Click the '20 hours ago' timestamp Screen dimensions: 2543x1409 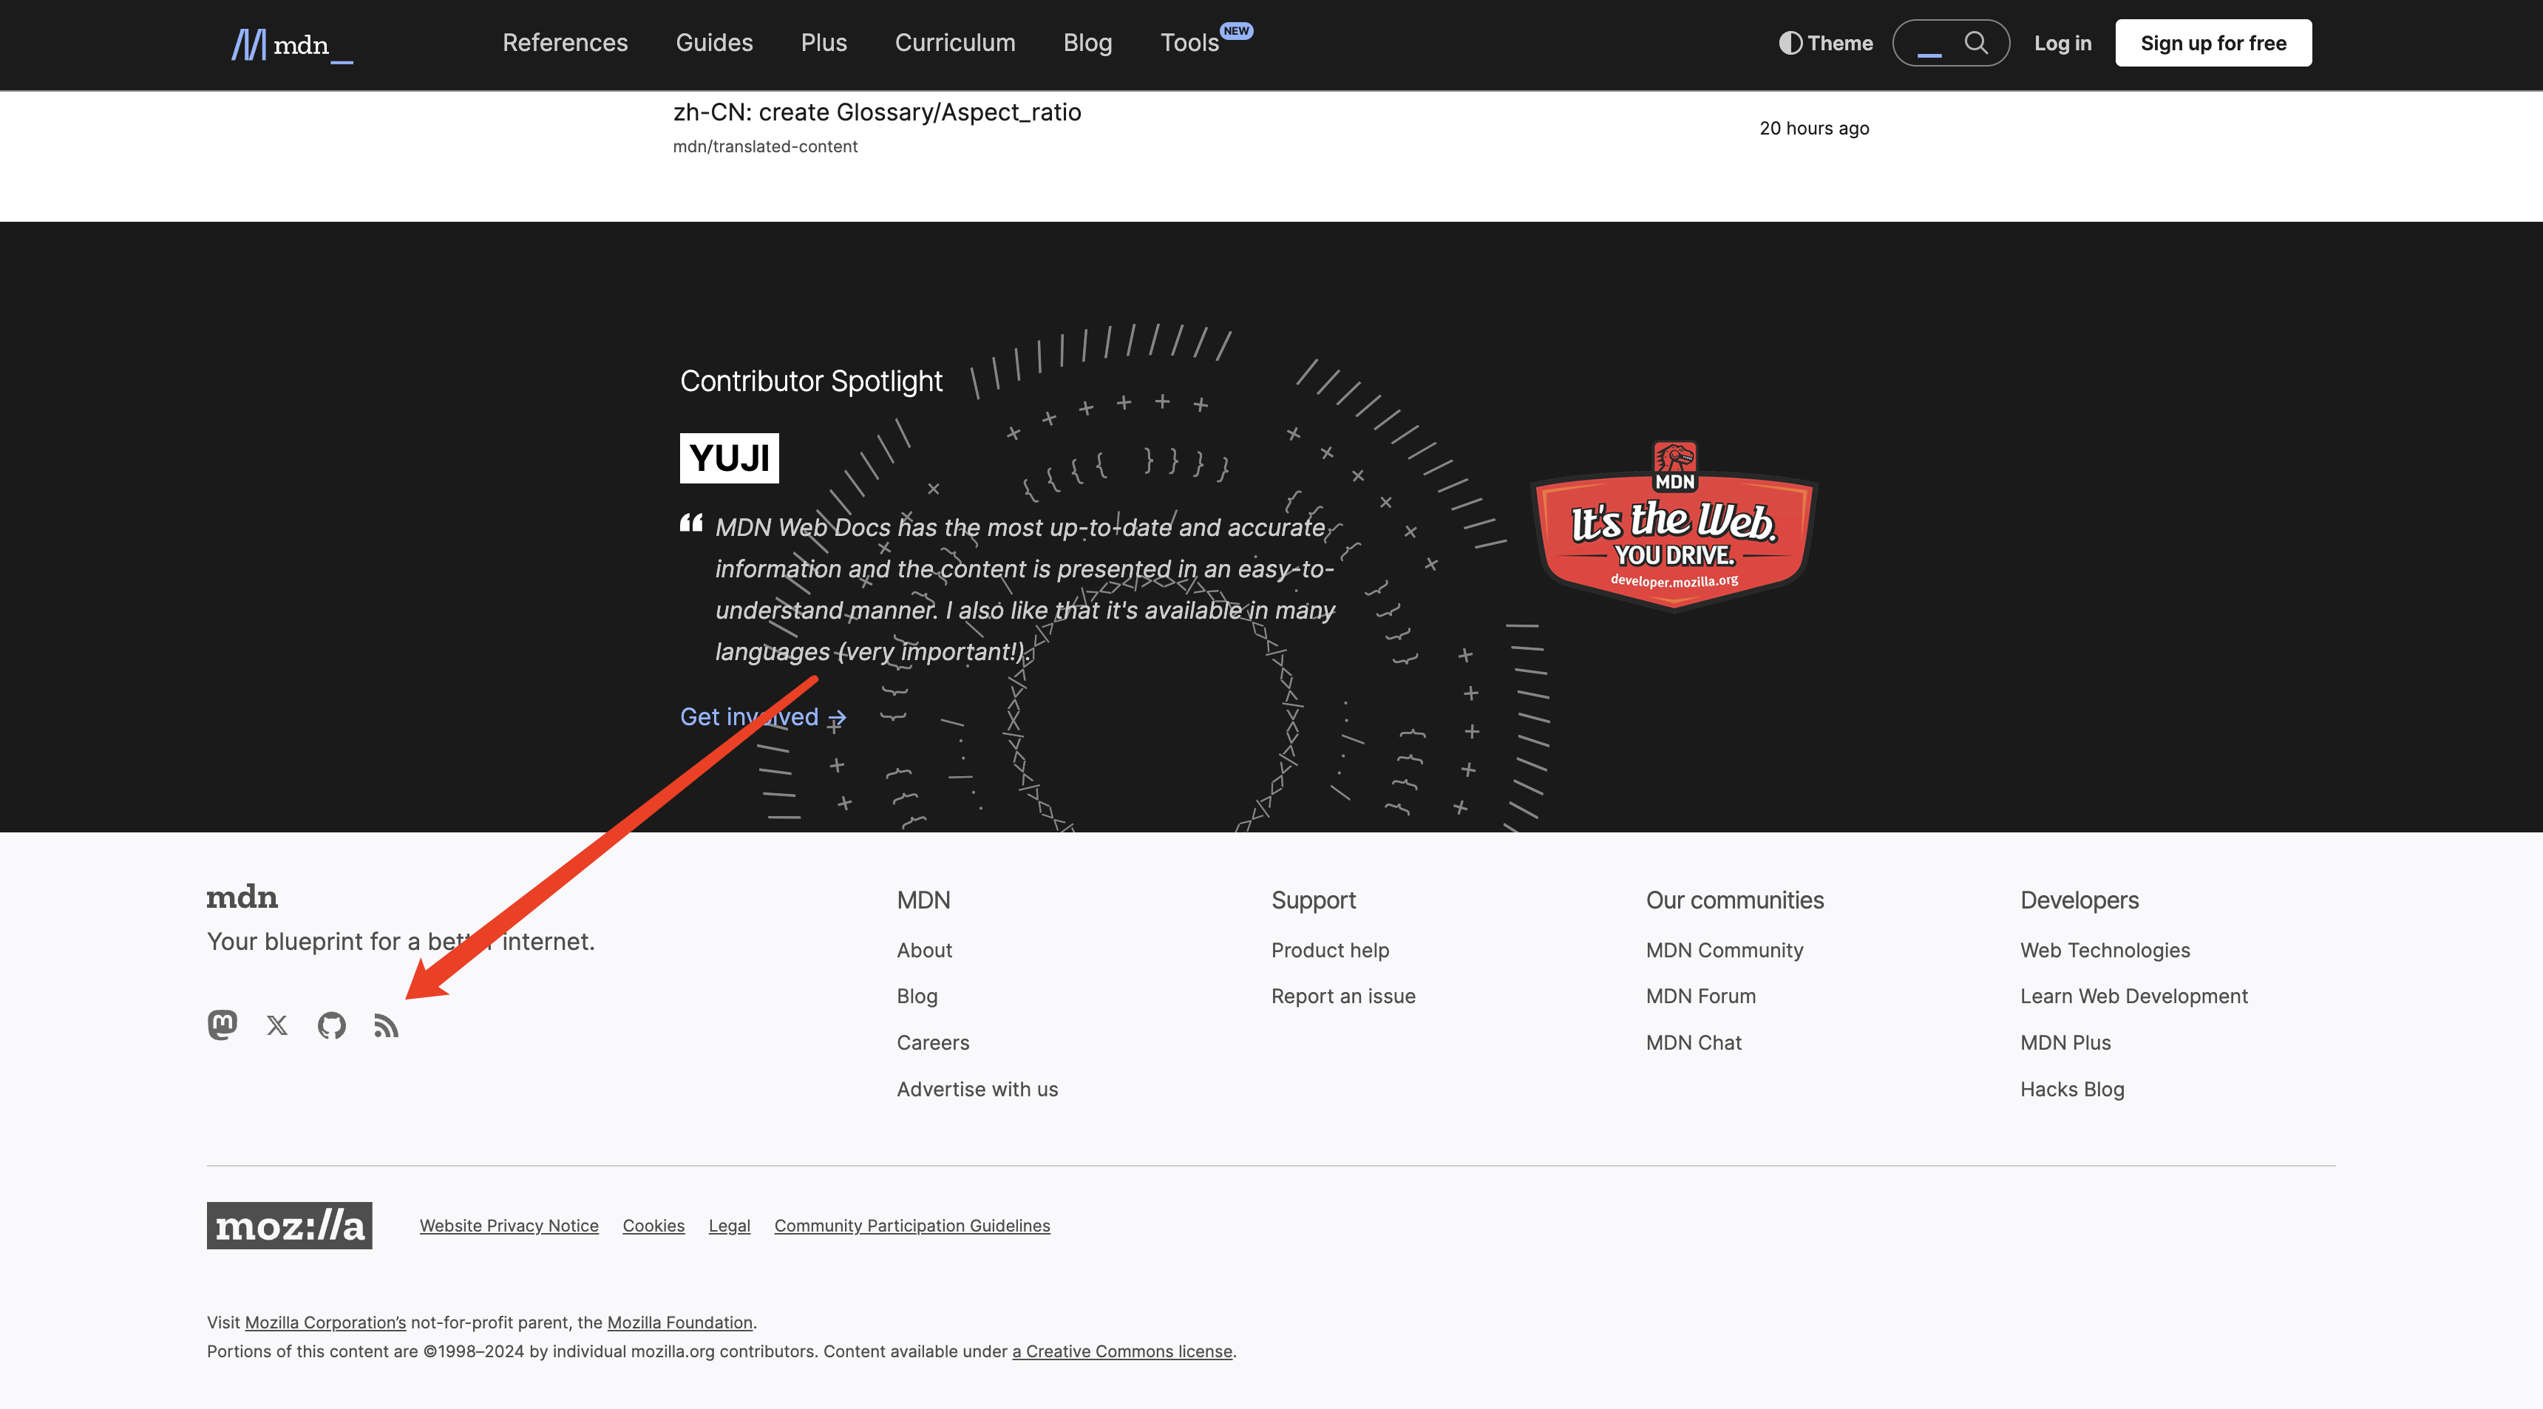point(1814,129)
